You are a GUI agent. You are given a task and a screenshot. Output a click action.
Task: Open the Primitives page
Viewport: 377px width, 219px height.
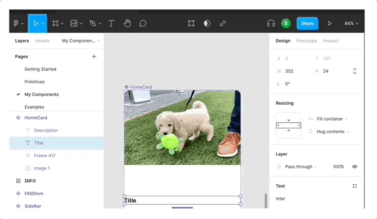(x=34, y=82)
